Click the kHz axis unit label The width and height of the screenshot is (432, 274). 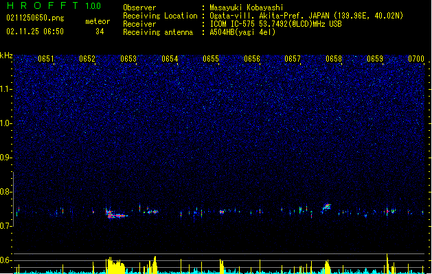(x=6, y=55)
